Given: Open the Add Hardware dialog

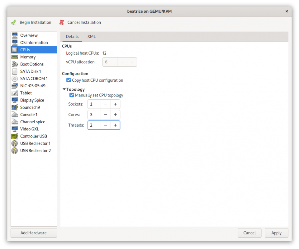Looking at the screenshot, I should (33, 233).
